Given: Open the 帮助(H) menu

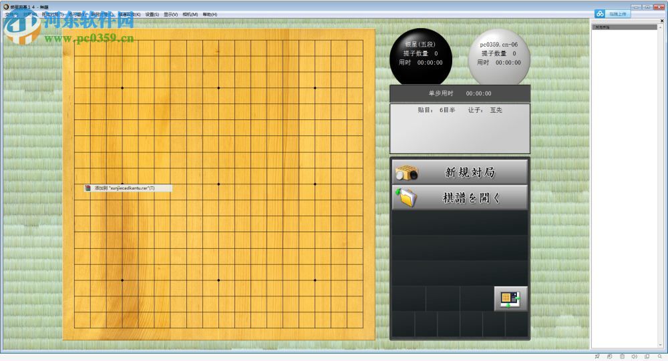Looking at the screenshot, I should point(210,15).
